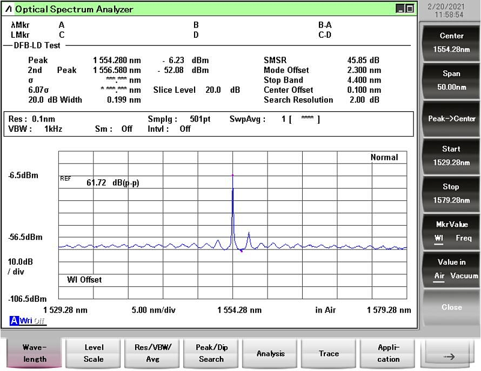Click the trace A indicator box

14,321
